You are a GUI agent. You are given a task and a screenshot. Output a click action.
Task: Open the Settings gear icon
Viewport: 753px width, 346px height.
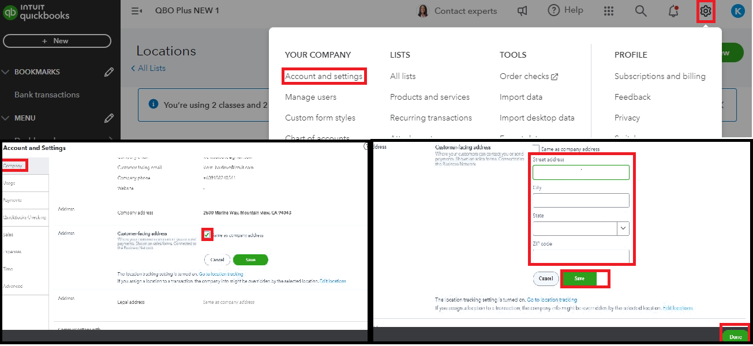[x=705, y=10]
